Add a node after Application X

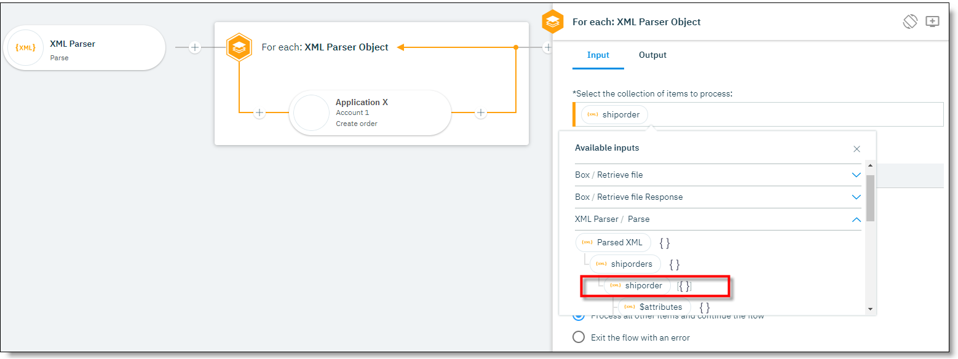[x=481, y=112]
